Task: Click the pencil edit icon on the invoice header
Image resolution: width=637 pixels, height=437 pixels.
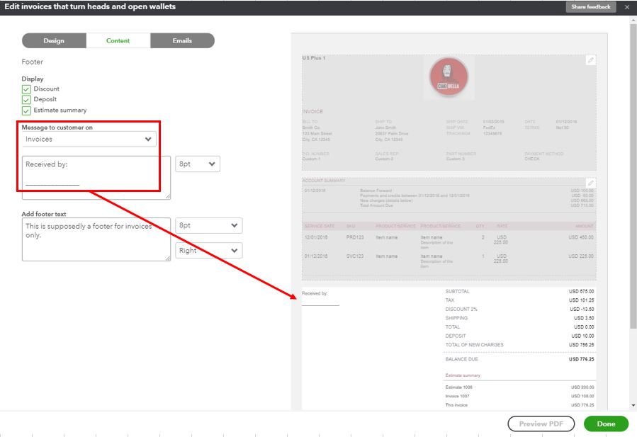Action: tap(592, 61)
